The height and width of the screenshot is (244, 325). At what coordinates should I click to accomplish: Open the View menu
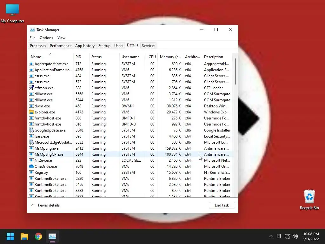pos(61,38)
